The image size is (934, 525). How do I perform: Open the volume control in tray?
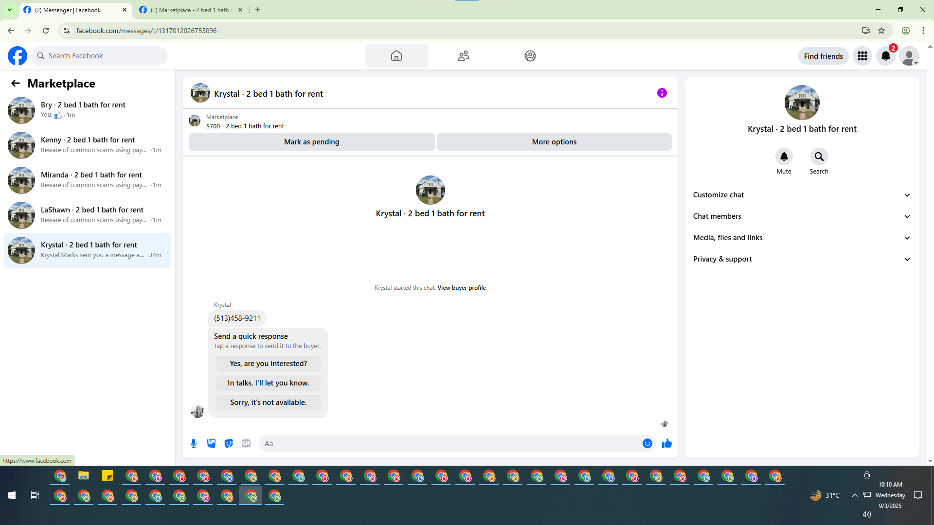867,514
